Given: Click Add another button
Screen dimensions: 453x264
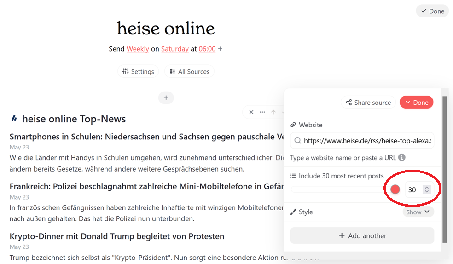Looking at the screenshot, I should [x=362, y=236].
